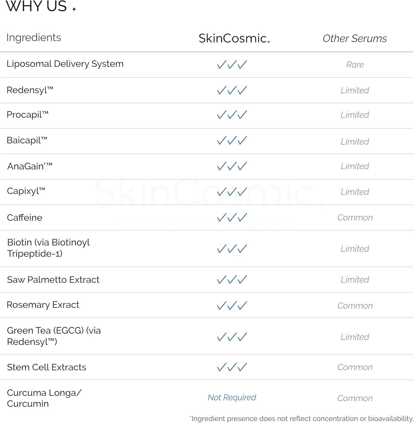Image resolution: width=414 pixels, height=423 pixels.
Task: Click the Biotin (via Biotinoyl Tripeptide-1) label
Action: click(x=48, y=248)
